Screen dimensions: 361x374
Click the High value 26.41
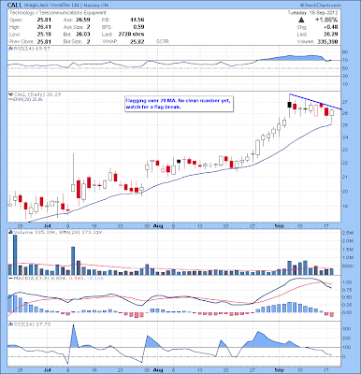pyautogui.click(x=44, y=27)
